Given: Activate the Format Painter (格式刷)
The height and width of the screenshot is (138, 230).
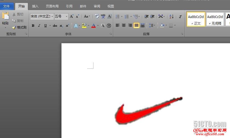Looking at the screenshot, I should coord(19,27).
